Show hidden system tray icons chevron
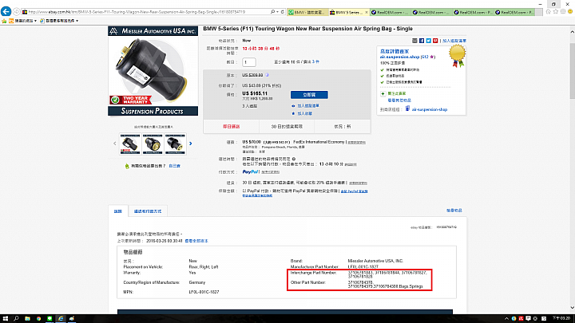Screen dimensions: 575x323 click(x=506, y=318)
